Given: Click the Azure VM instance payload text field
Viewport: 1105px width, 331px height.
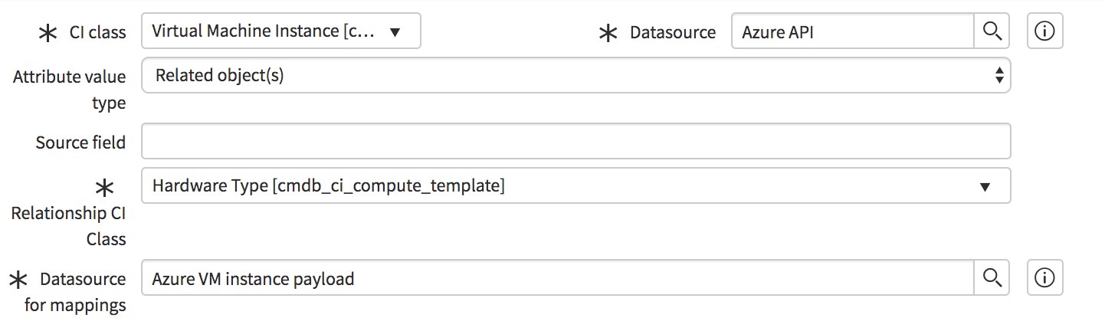Looking at the screenshot, I should (558, 278).
